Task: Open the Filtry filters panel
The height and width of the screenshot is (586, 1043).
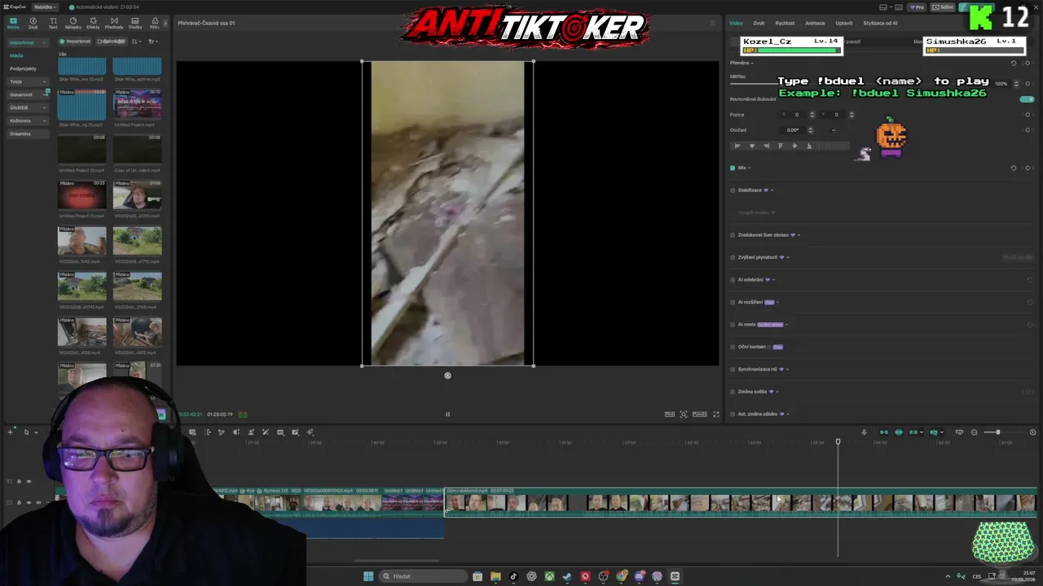Action: tap(154, 23)
